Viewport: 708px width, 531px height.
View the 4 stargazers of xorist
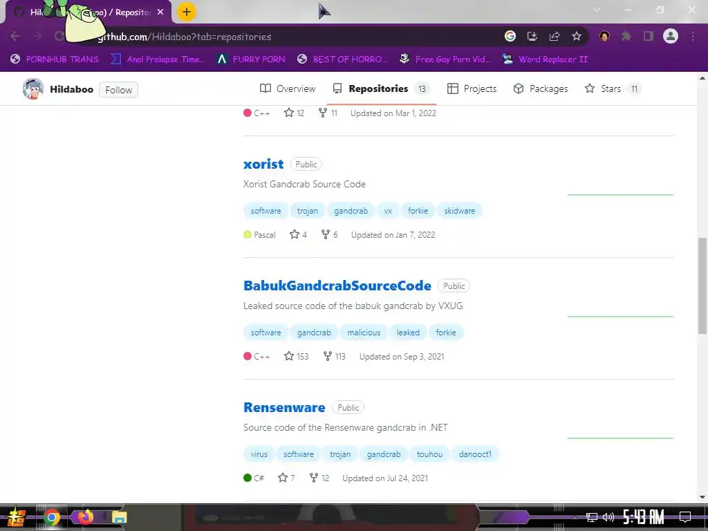pos(299,234)
